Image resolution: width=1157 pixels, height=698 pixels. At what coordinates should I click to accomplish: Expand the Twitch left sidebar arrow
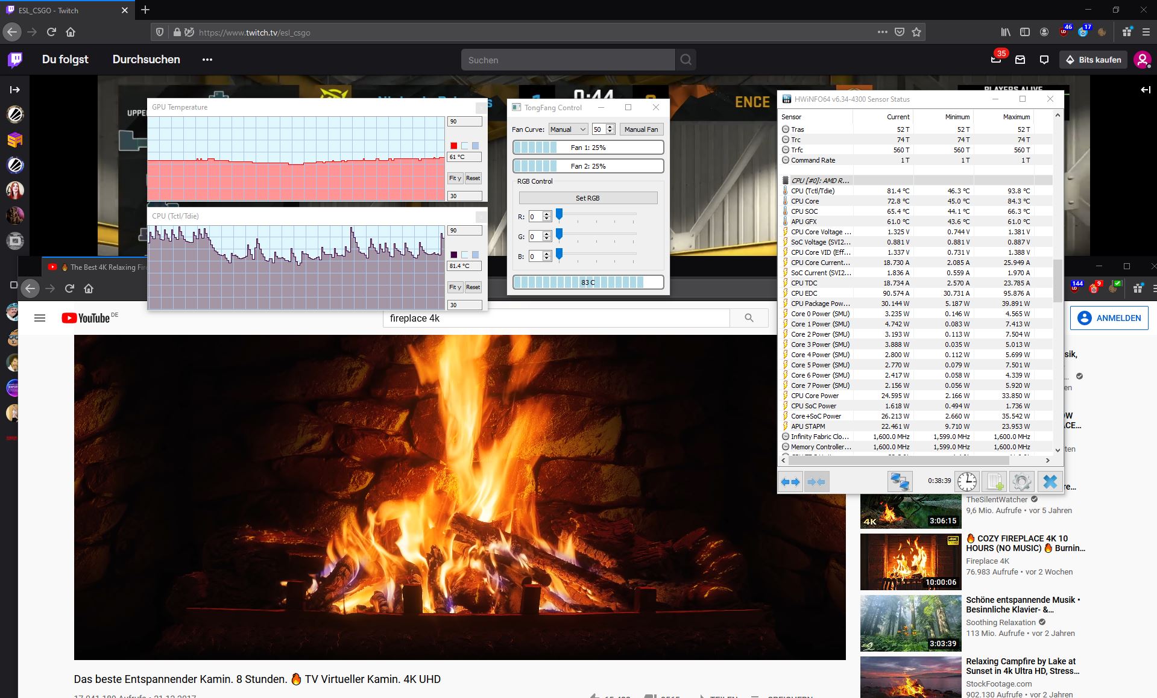pyautogui.click(x=15, y=90)
